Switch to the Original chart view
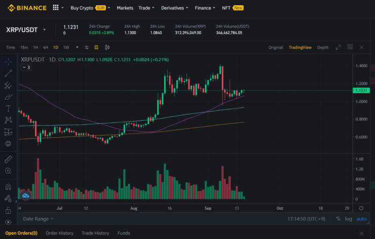 click(276, 47)
